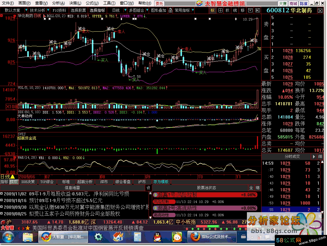Screen dimensions: 327x246
Task: Click the 大智慧 logo icon in title bar
Action: point(199,3)
